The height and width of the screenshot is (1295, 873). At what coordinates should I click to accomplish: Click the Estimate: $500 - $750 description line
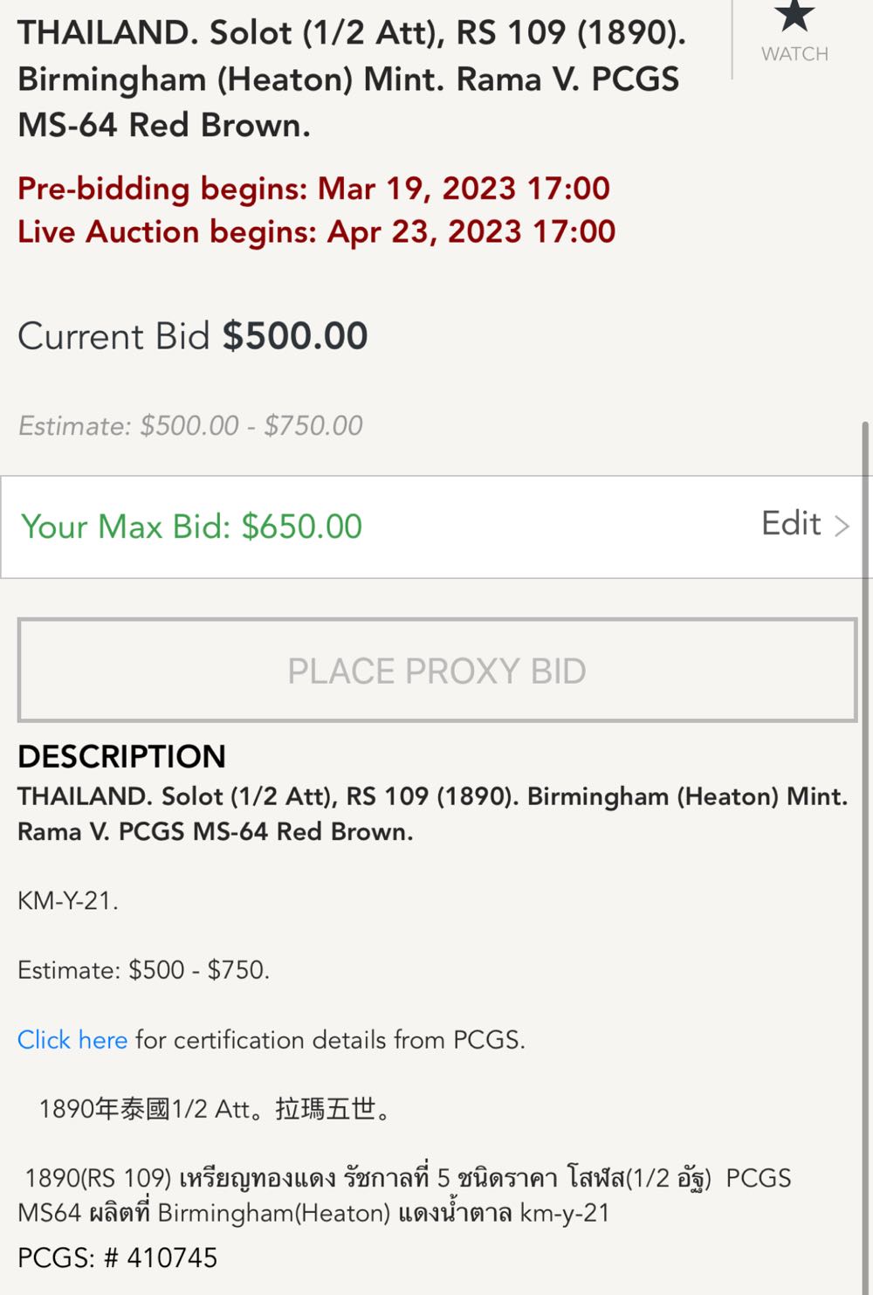click(143, 970)
